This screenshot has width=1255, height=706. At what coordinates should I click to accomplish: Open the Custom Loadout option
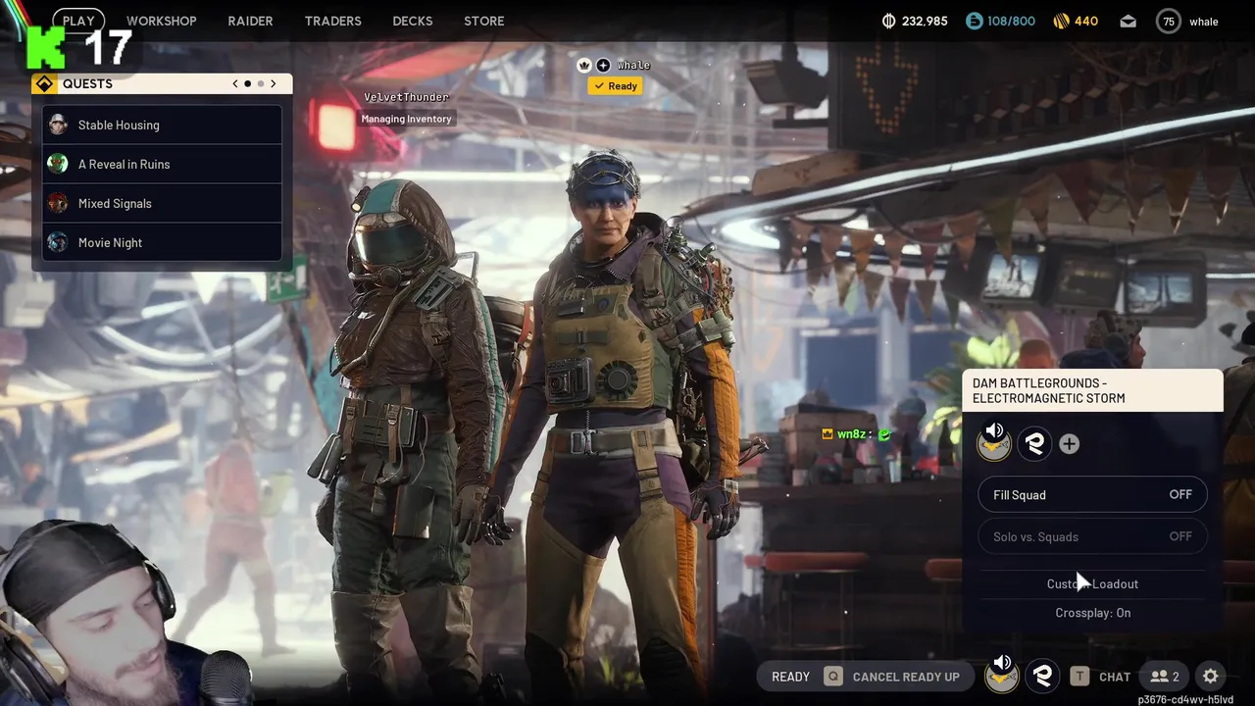1092,583
